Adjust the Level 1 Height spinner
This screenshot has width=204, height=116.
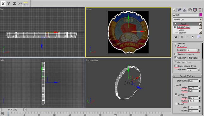(200, 88)
